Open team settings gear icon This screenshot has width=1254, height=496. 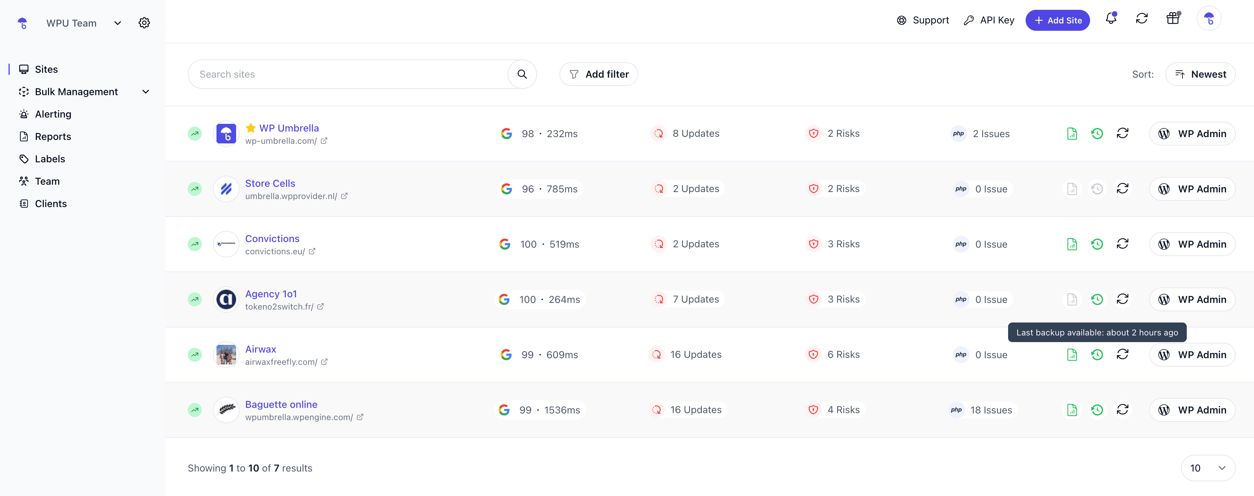[144, 23]
